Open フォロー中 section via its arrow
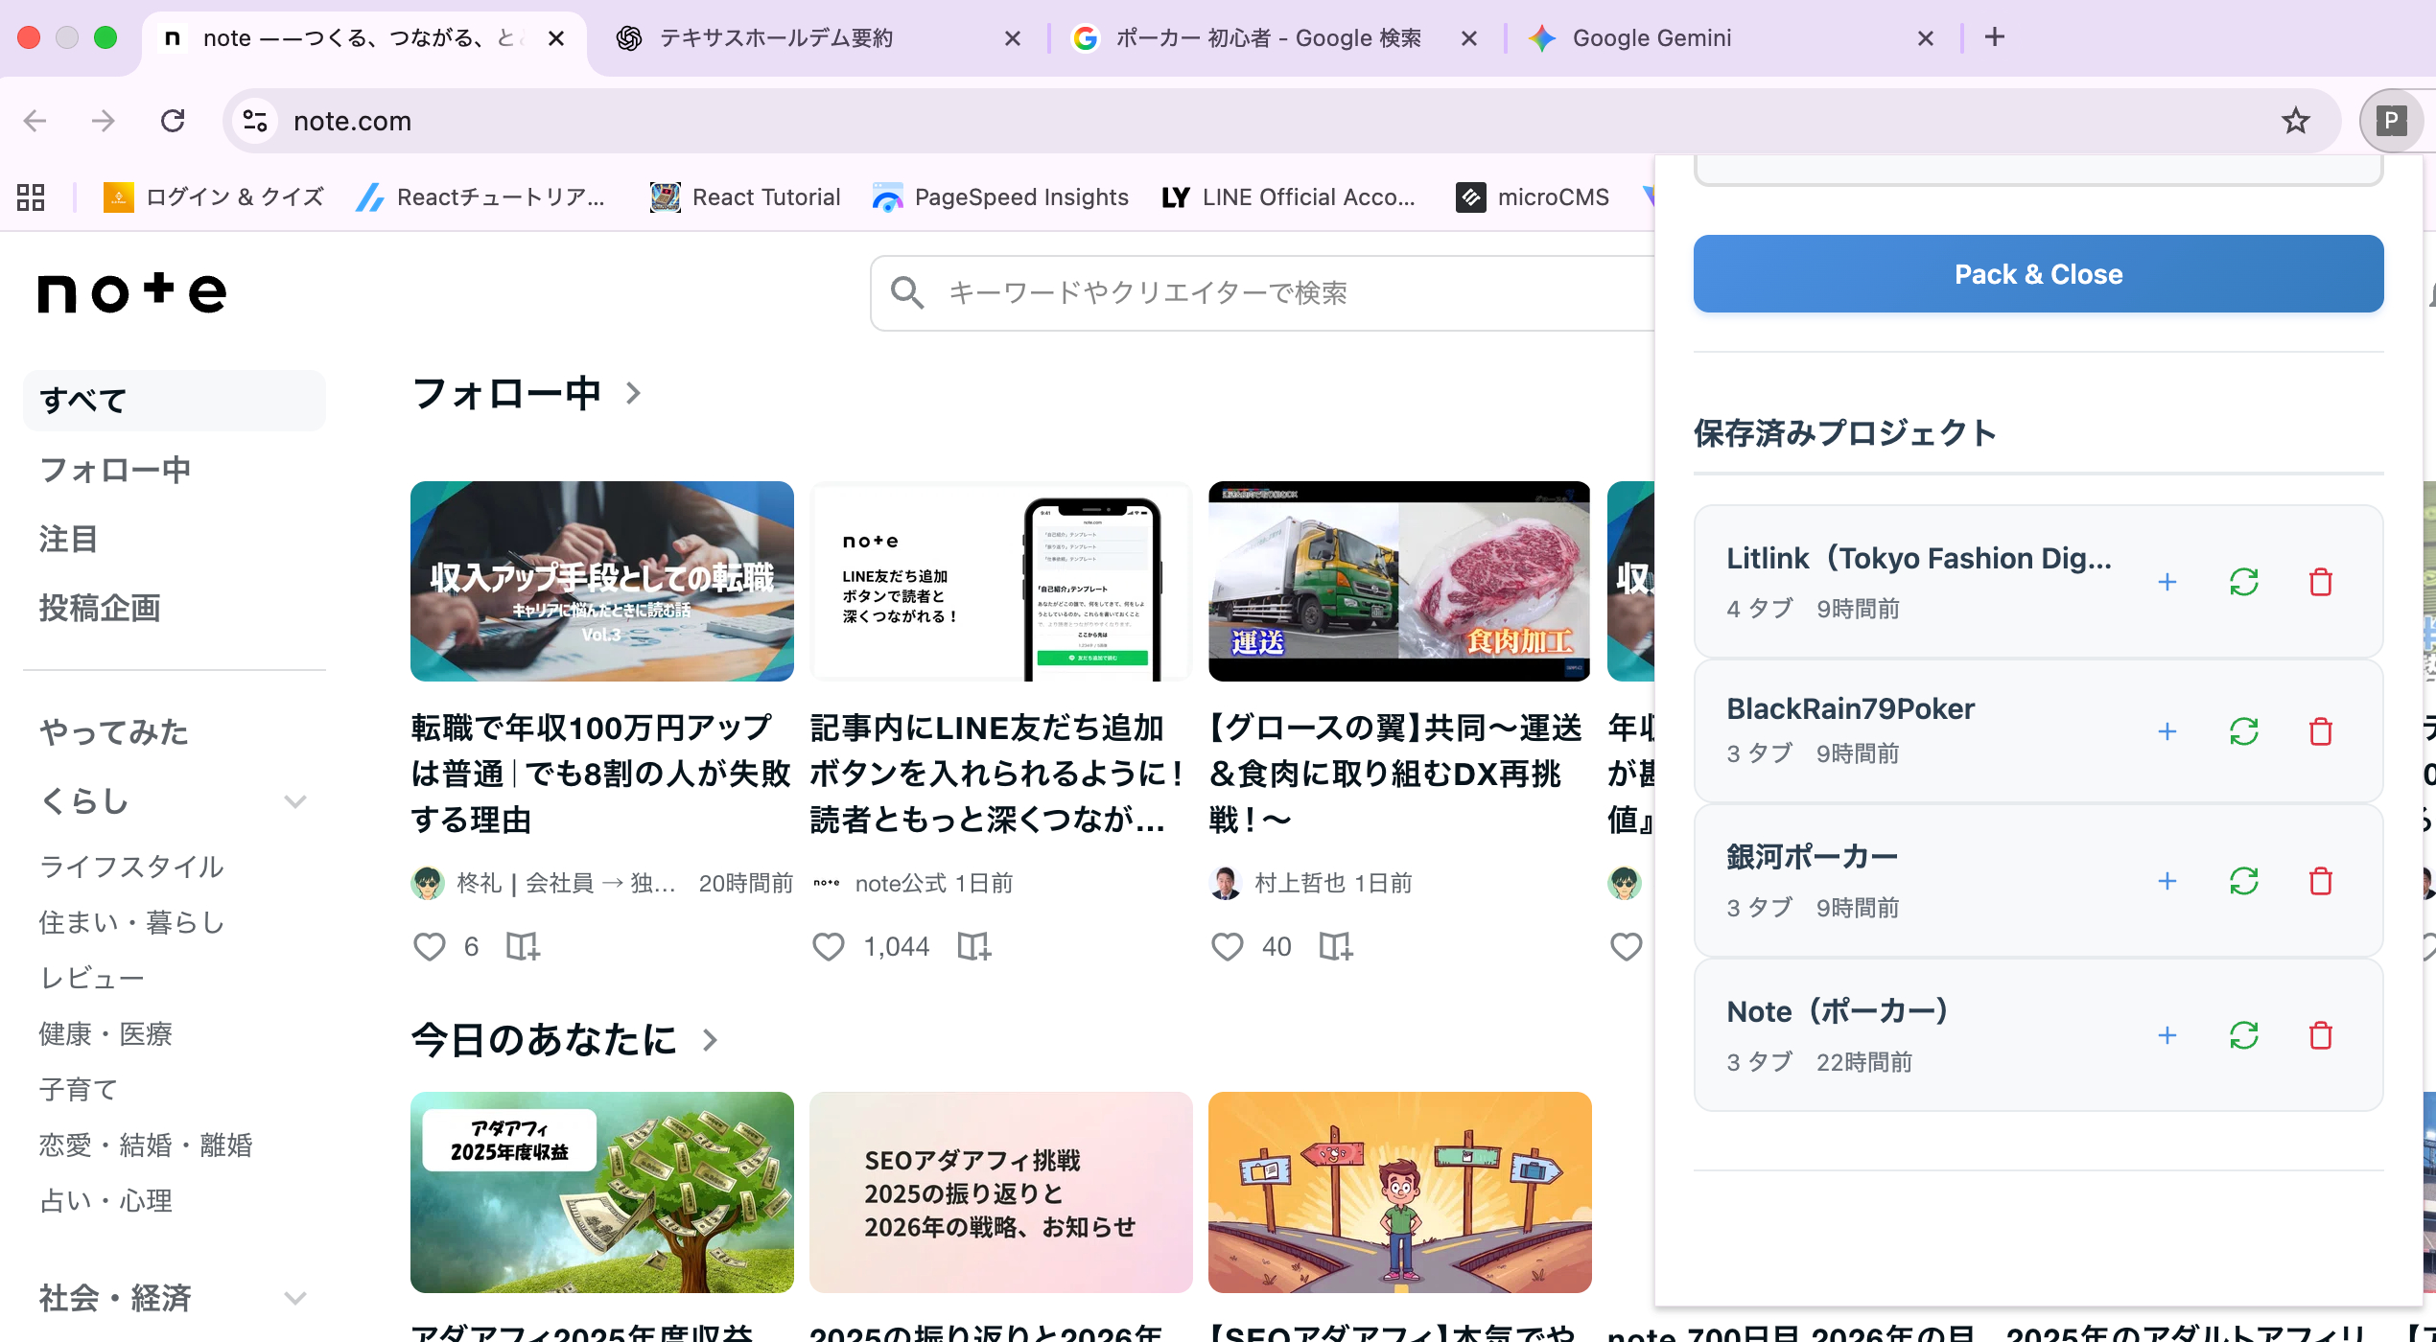This screenshot has height=1342, width=2436. tap(632, 393)
